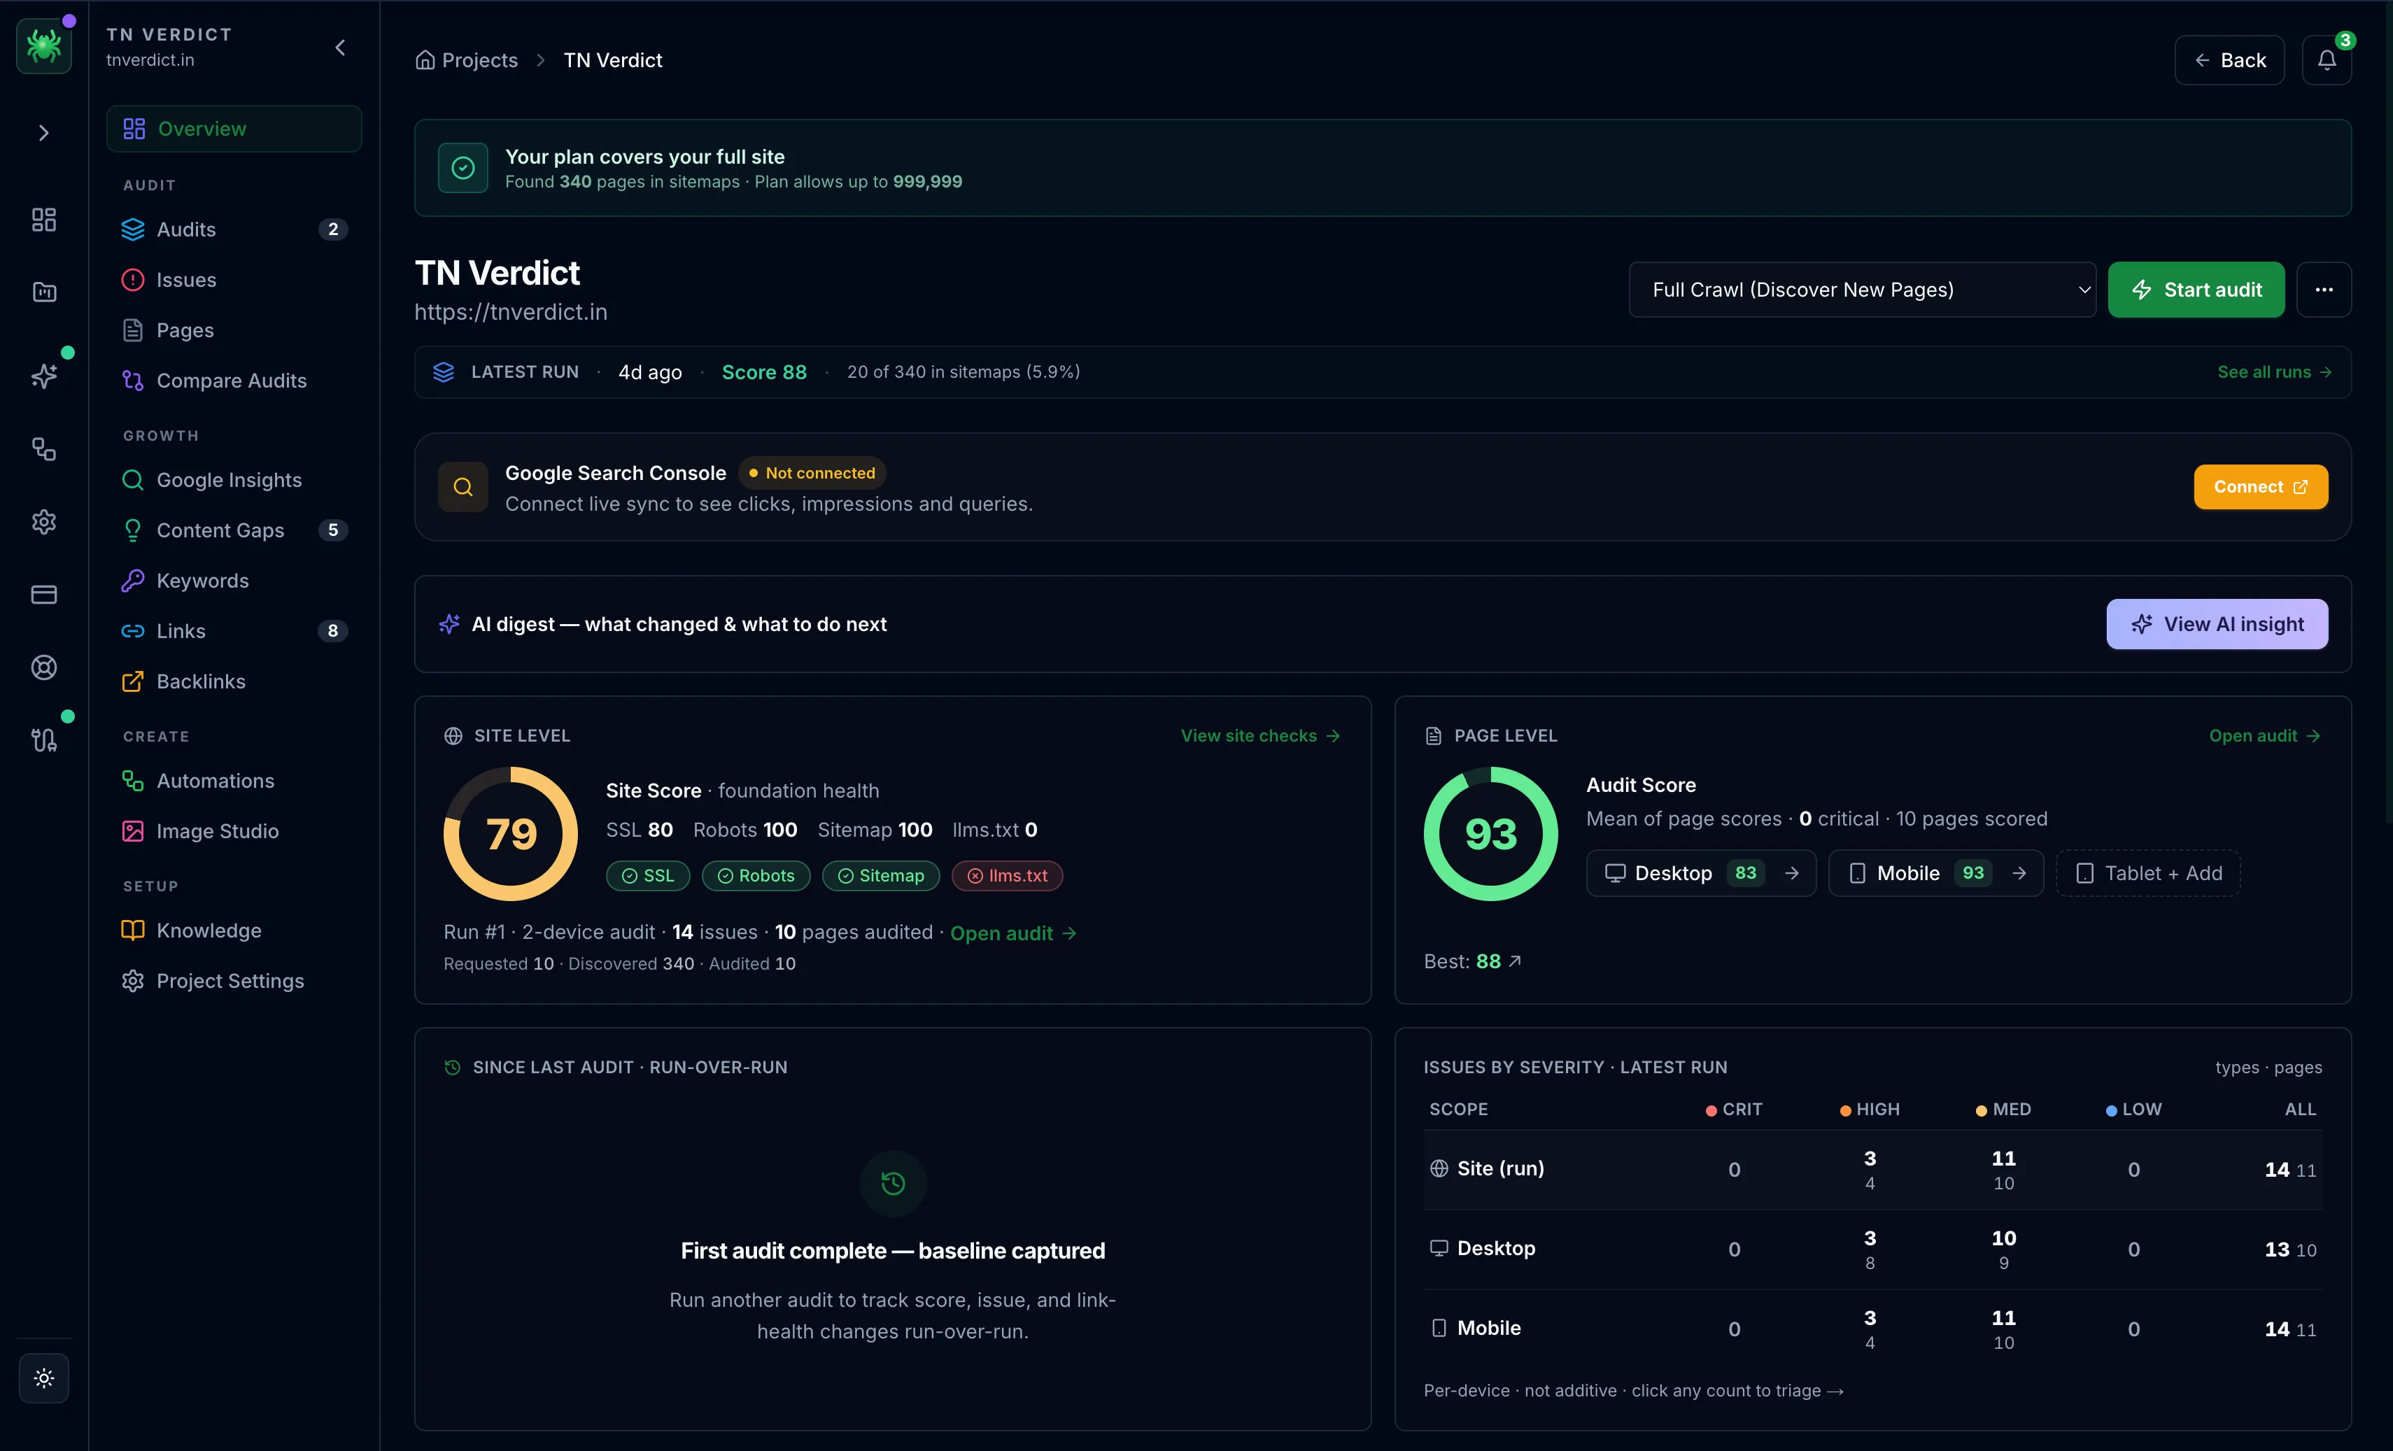
Task: Open Desktop score 83 chip
Action: (x=1700, y=873)
